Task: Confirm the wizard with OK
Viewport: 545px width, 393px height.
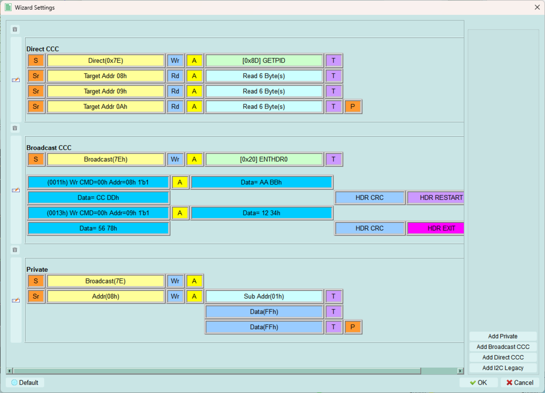Action: (478, 382)
